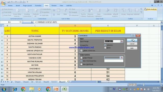
Task: Click New Worksheet Ply text field
Action: 114,61
